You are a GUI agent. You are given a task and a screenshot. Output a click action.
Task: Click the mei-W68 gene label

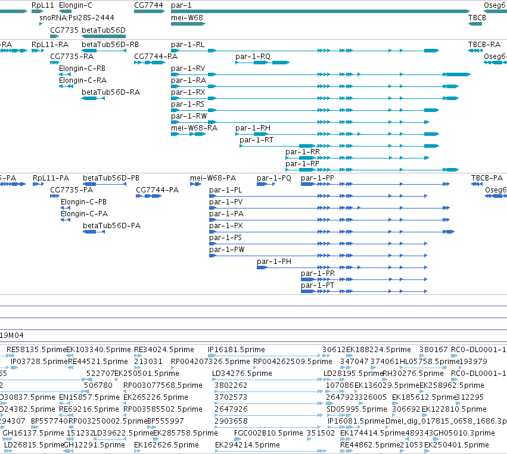[187, 18]
